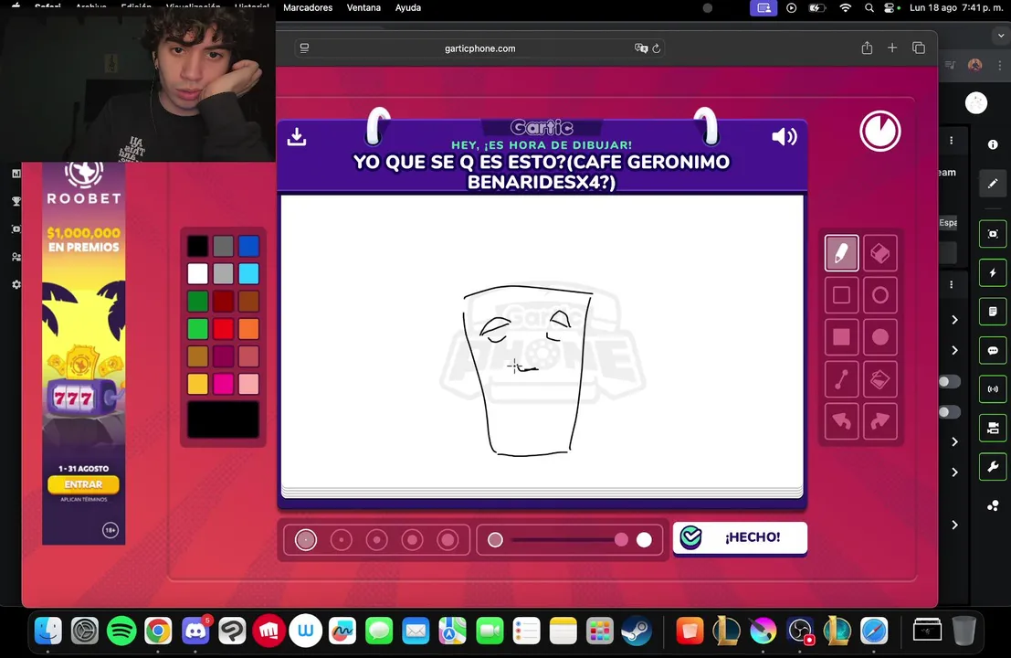Image resolution: width=1011 pixels, height=658 pixels.
Task: Adjust the opacity slider handle
Action: (622, 540)
